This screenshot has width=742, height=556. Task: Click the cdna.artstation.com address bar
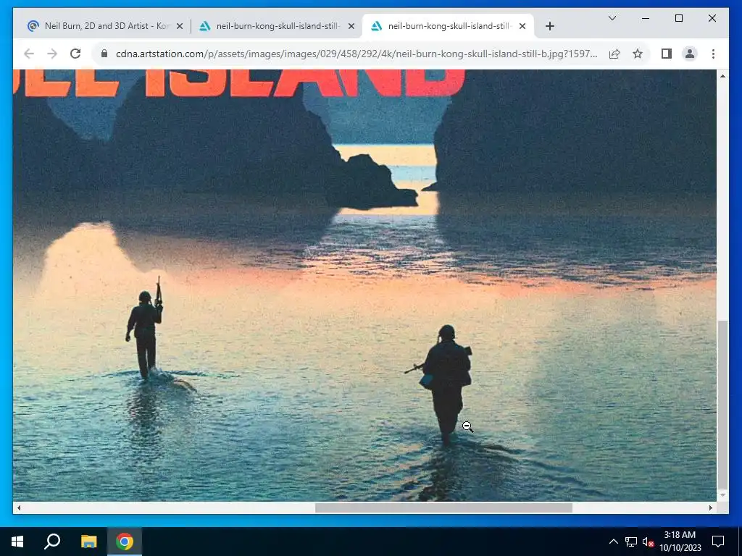tap(356, 54)
